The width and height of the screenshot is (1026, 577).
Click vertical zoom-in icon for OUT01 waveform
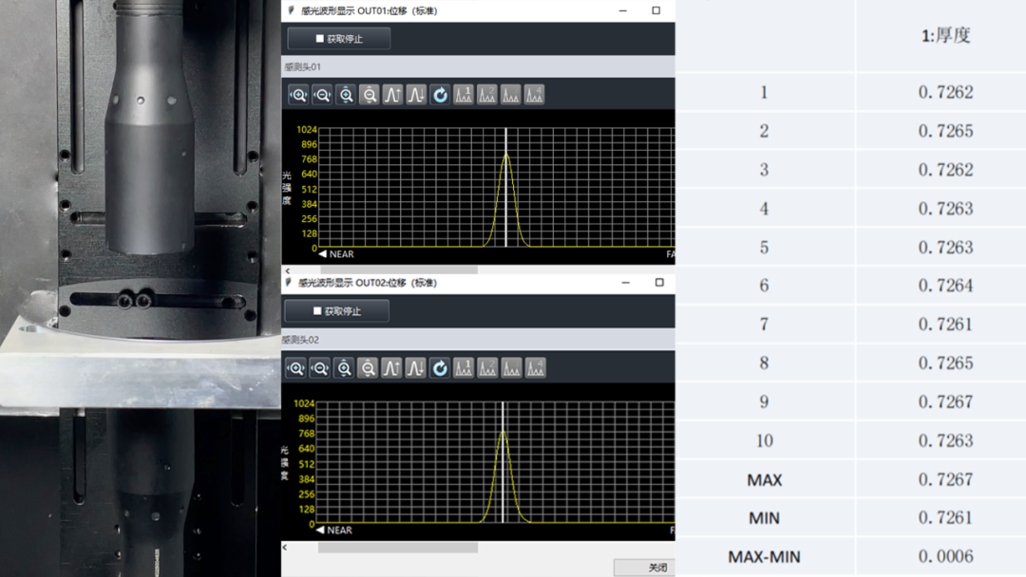pyautogui.click(x=346, y=95)
